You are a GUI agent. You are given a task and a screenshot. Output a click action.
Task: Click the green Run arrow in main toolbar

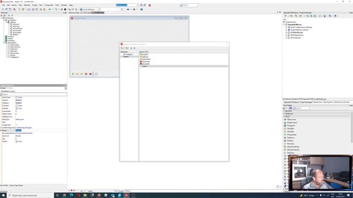click(50, 9)
